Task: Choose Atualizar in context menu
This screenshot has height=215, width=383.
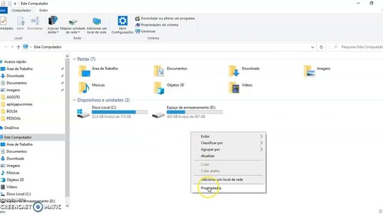Action: [229, 156]
